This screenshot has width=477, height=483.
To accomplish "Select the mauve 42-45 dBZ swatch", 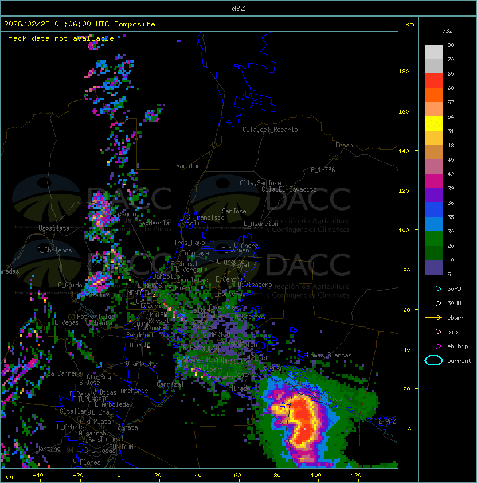I will point(433,167).
